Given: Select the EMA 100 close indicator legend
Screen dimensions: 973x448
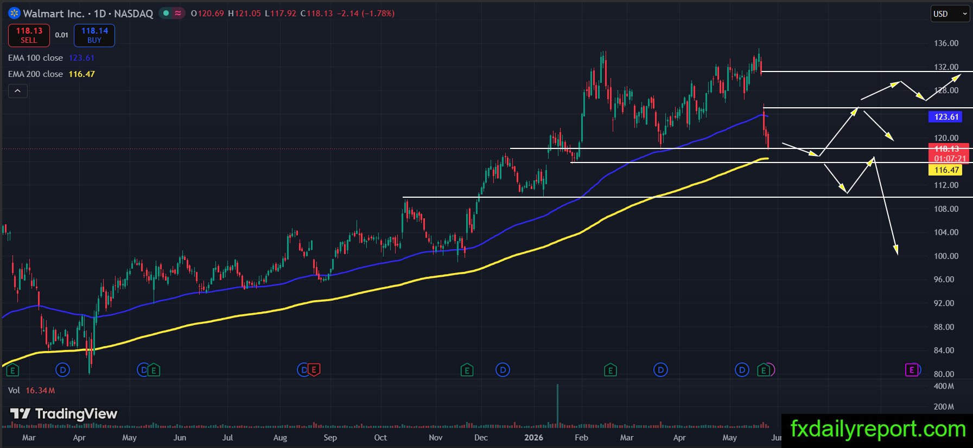Looking at the screenshot, I should [35, 57].
